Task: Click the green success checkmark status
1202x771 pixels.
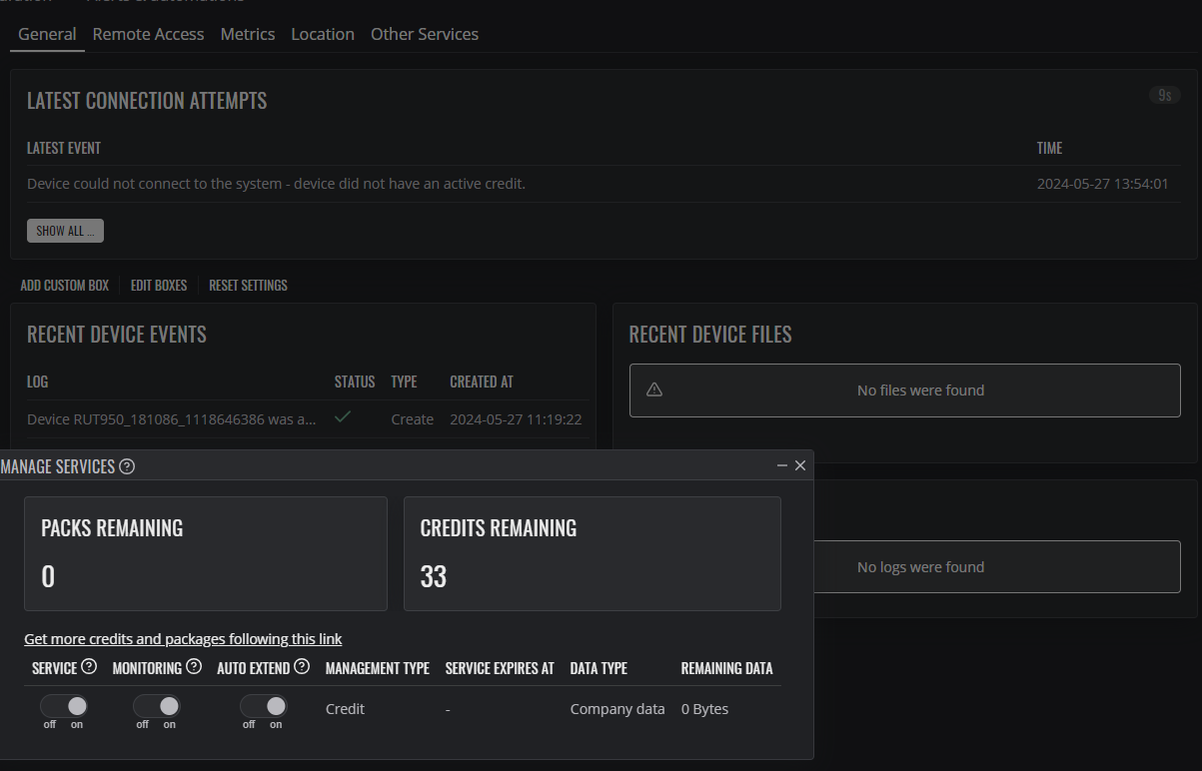Action: pos(343,417)
